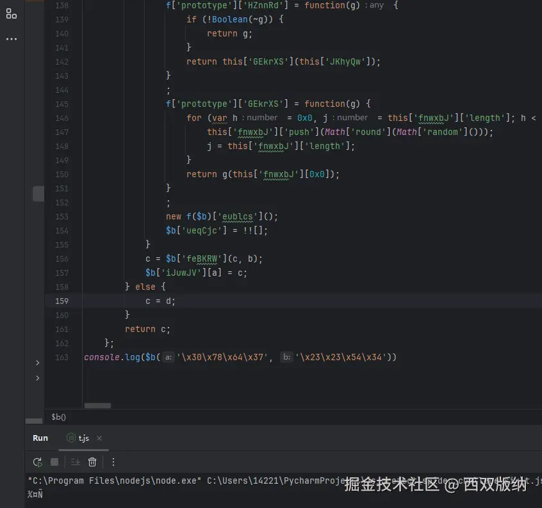Click 'return g(this' on line 150
The image size is (542, 508).
coord(220,175)
